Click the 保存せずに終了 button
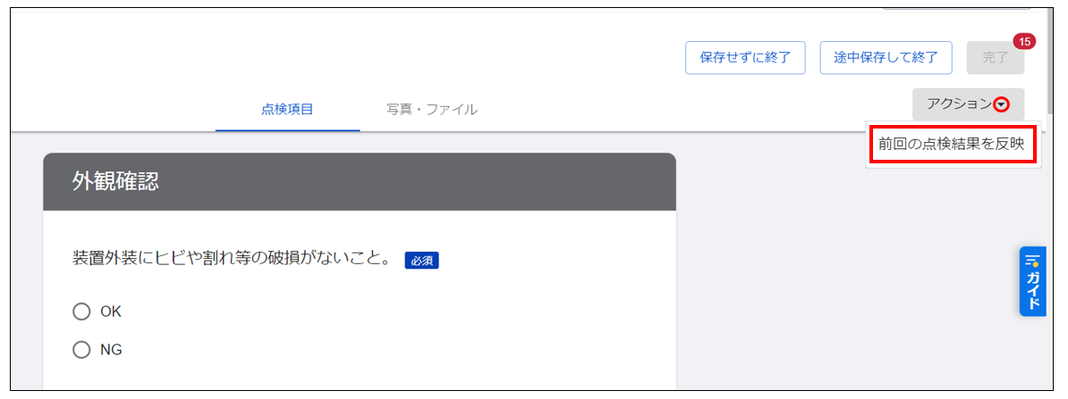The height and width of the screenshot is (399, 1068). (x=745, y=58)
